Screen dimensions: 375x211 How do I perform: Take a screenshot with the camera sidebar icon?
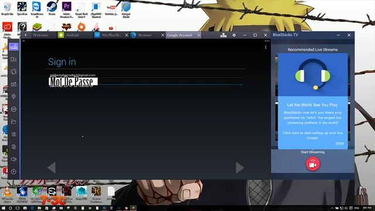coord(13,84)
